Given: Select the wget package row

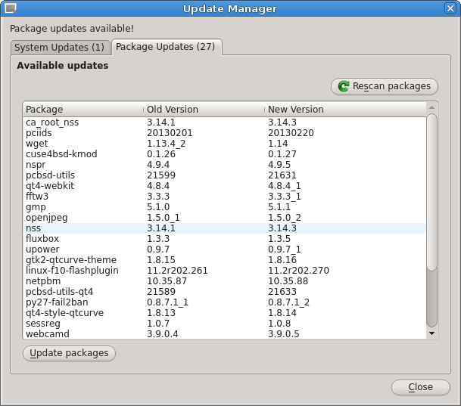Looking at the screenshot, I should (x=224, y=143).
